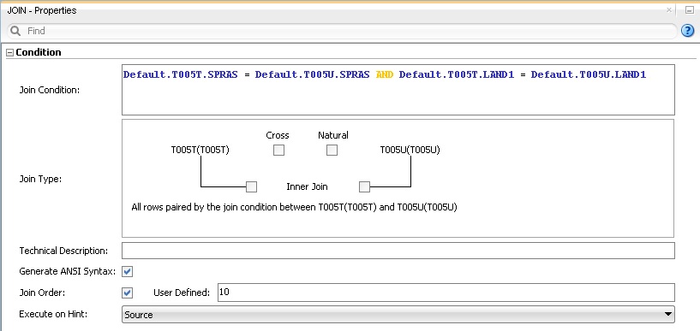Screen dimensions: 700x331
Task: Check the left outer box near T005T
Action: click(x=251, y=186)
